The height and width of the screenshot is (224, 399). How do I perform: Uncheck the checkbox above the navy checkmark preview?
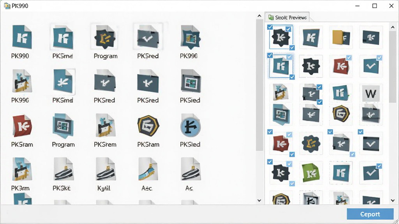(x=360, y=132)
